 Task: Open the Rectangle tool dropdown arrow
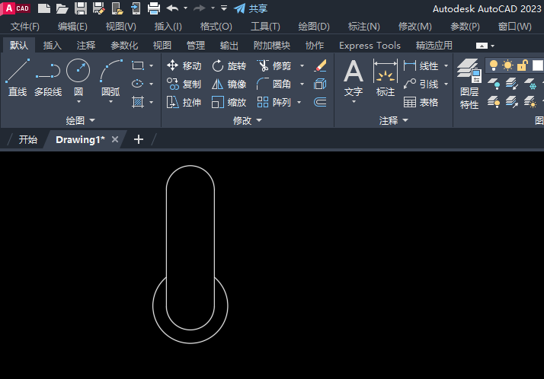click(x=152, y=65)
